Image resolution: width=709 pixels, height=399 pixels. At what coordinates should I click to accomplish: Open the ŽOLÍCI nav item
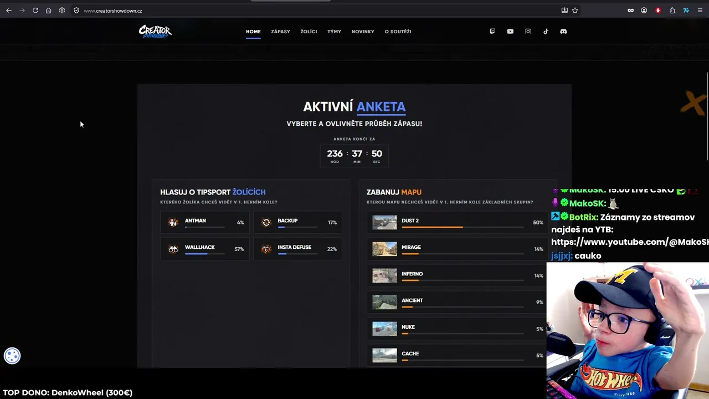coord(309,32)
